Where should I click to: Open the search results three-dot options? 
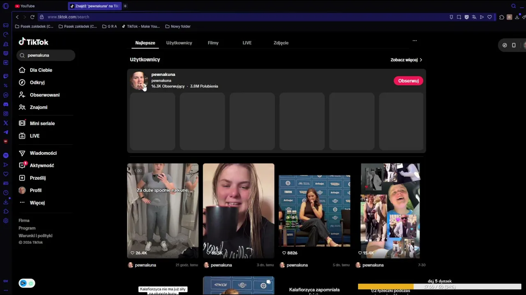(415, 41)
